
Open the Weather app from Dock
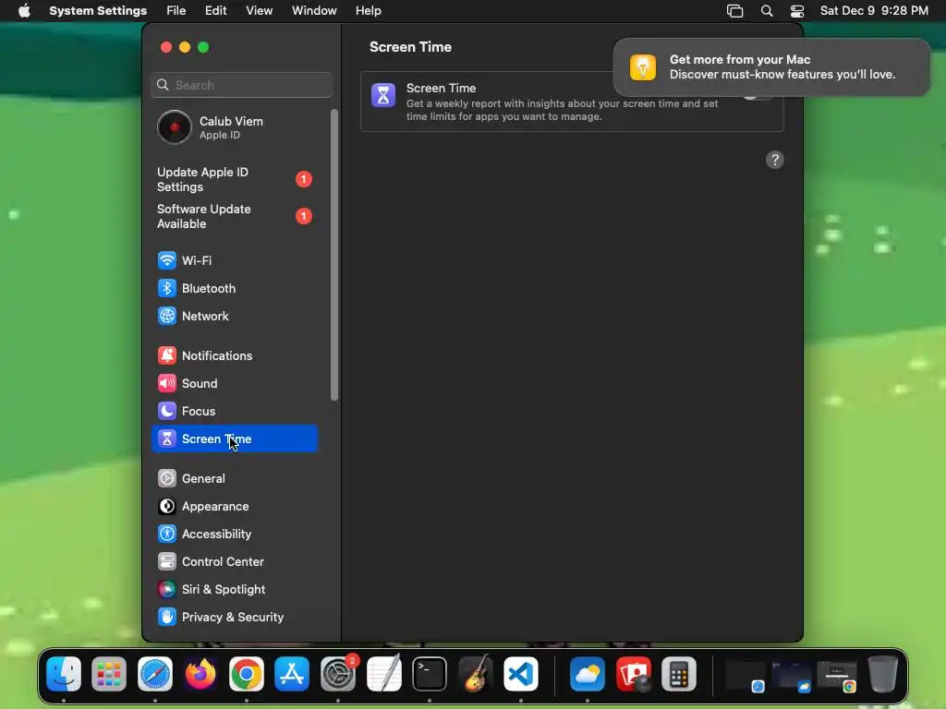pyautogui.click(x=587, y=674)
